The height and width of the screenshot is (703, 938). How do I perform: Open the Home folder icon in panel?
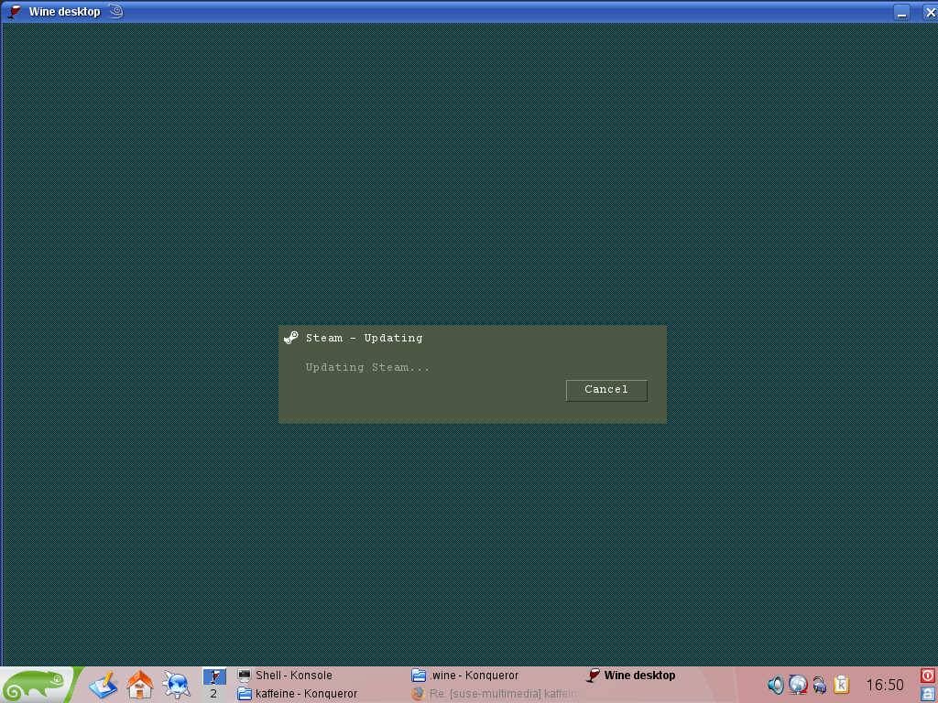tap(139, 685)
